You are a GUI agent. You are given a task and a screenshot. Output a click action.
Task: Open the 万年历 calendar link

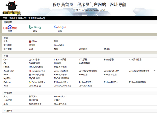[57, 100]
